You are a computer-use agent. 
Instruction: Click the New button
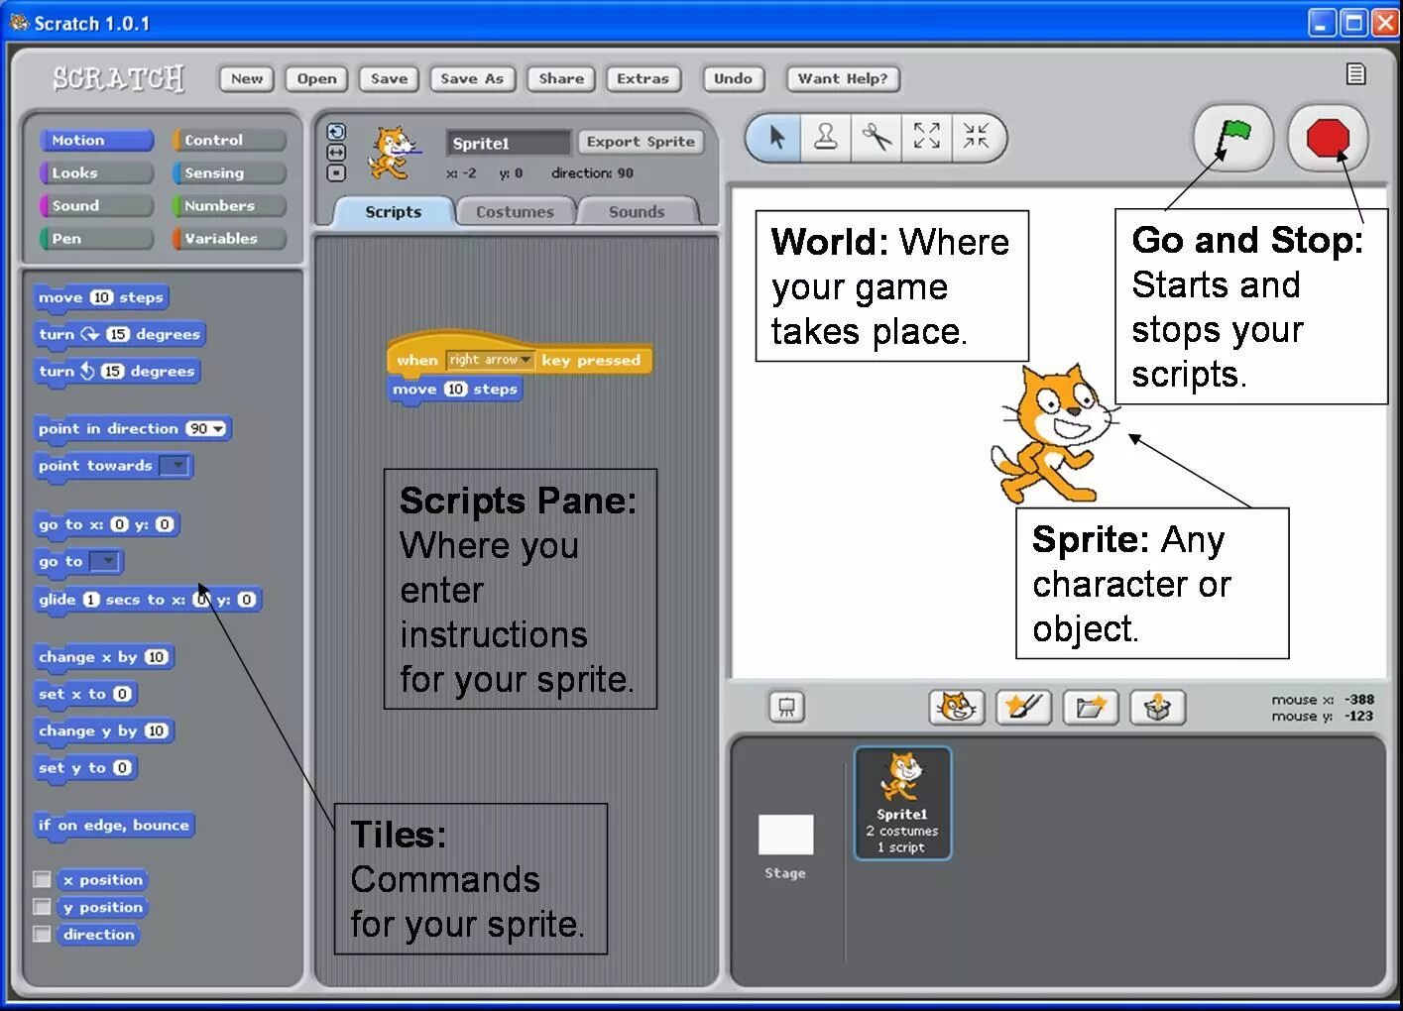(x=247, y=78)
